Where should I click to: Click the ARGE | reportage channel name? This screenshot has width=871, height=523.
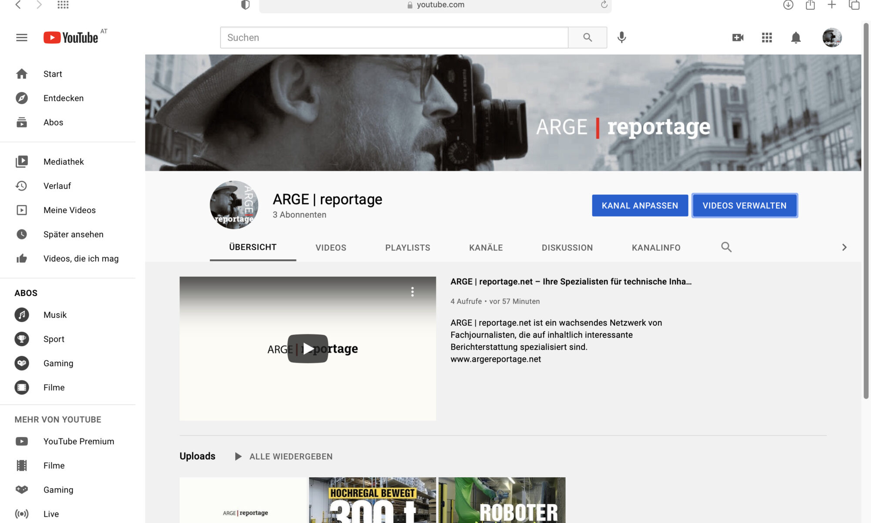point(327,199)
